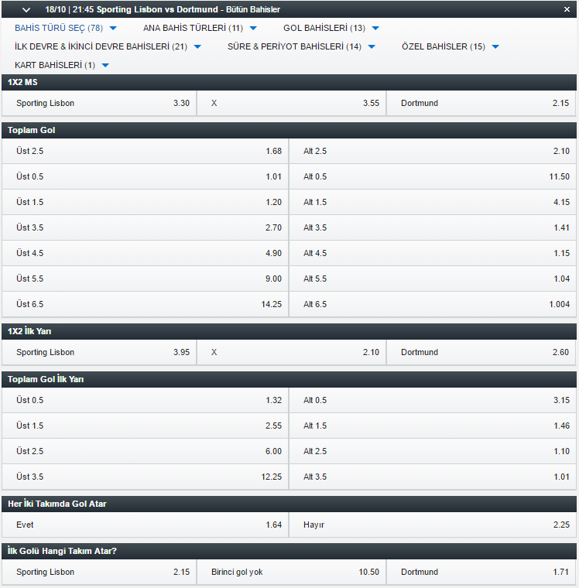Pick Evet 1.64 for both teams scoring
Viewport: 579px width, 588px height.
coord(146,525)
